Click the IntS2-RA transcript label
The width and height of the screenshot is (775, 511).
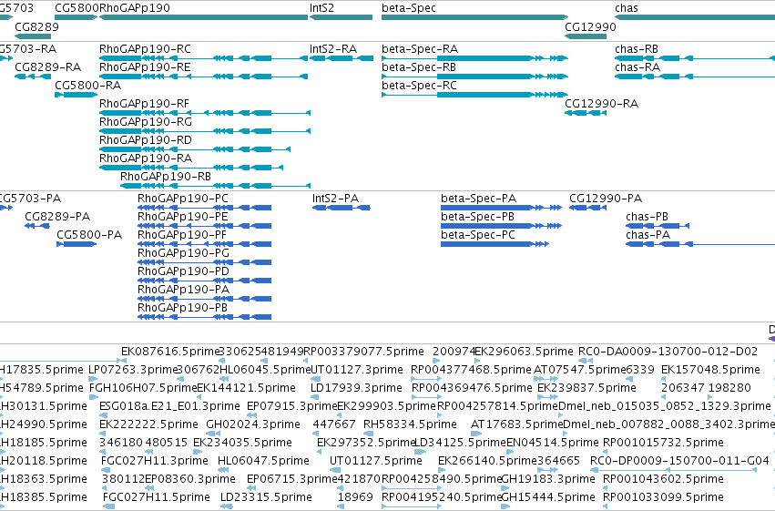(333, 49)
